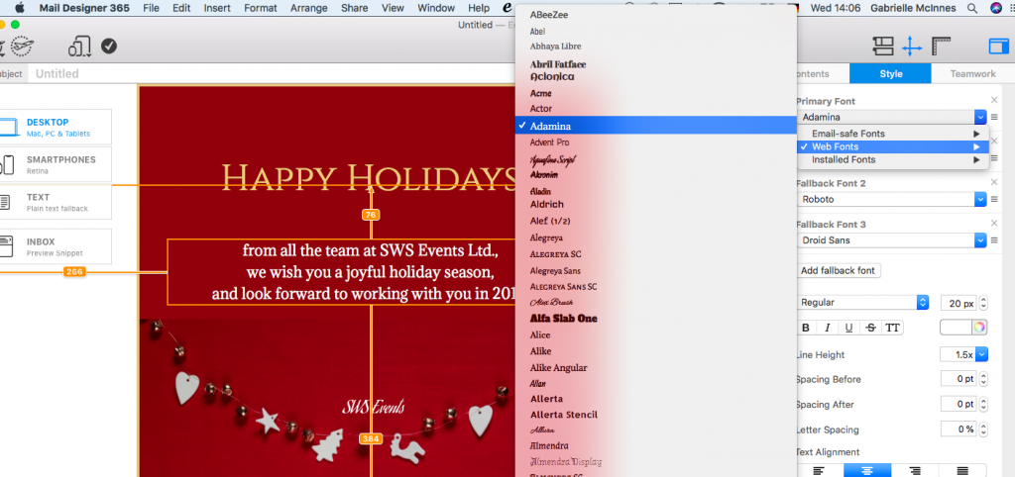Select the Text plain fallback view

(x=56, y=202)
